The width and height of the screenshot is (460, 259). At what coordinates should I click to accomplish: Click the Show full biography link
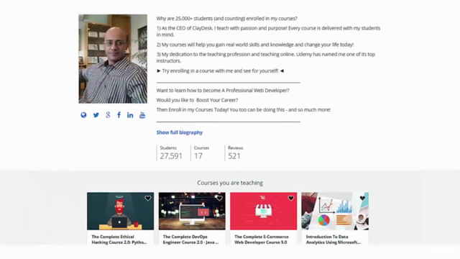click(x=180, y=132)
